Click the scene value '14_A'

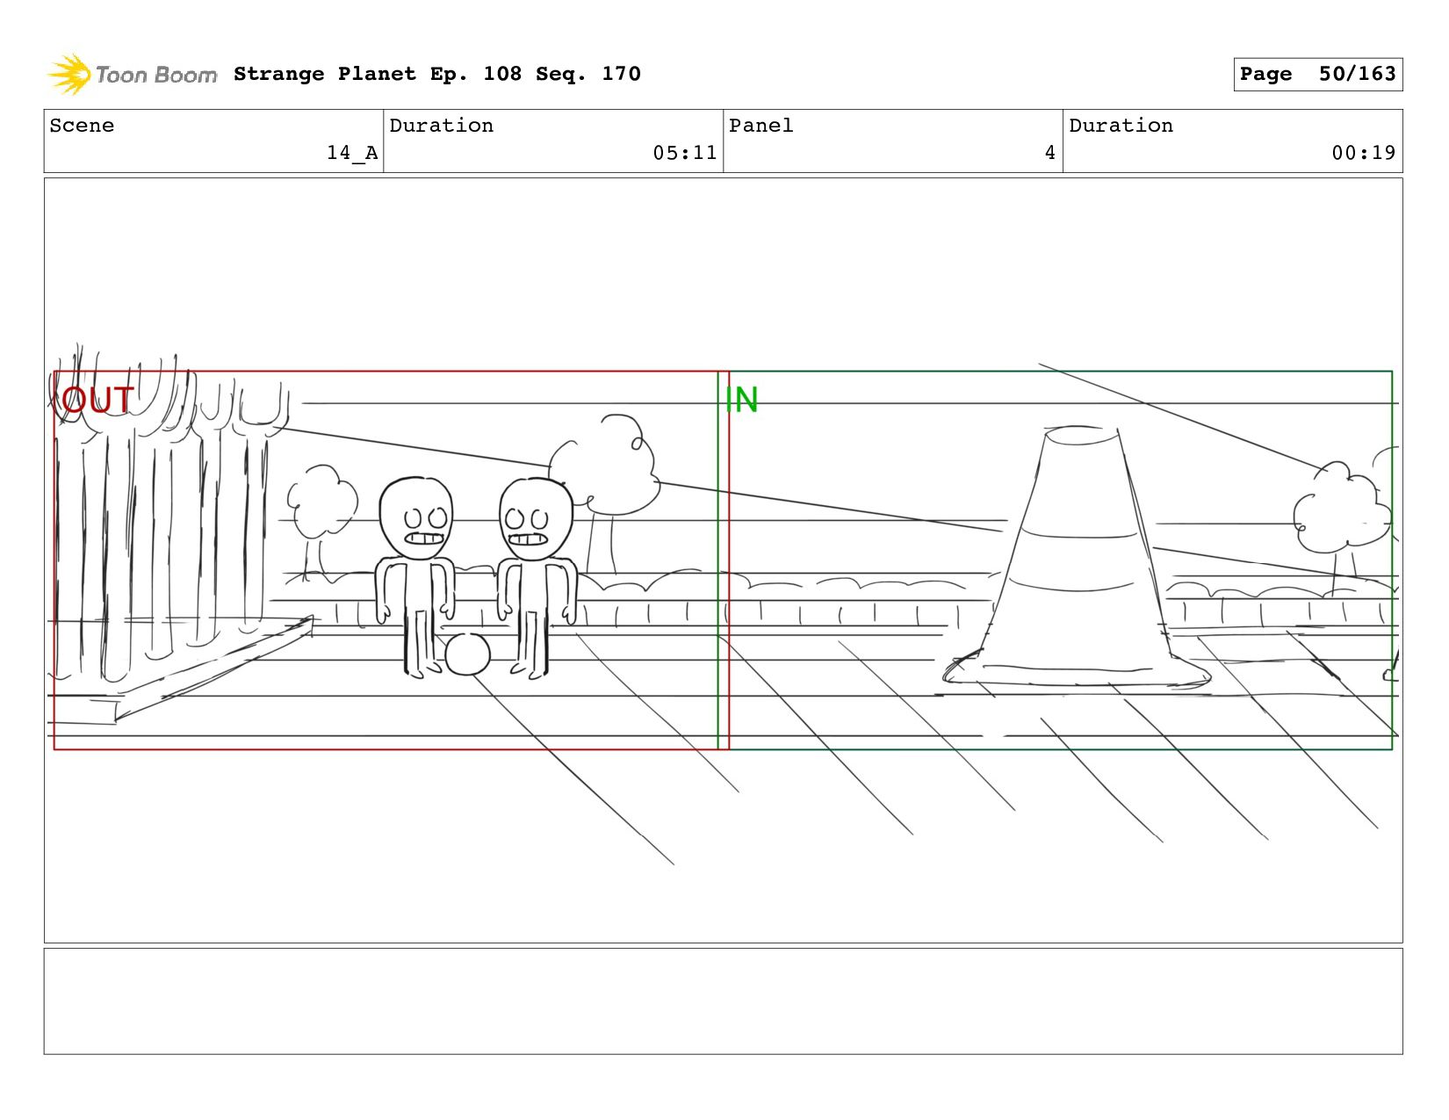(352, 153)
